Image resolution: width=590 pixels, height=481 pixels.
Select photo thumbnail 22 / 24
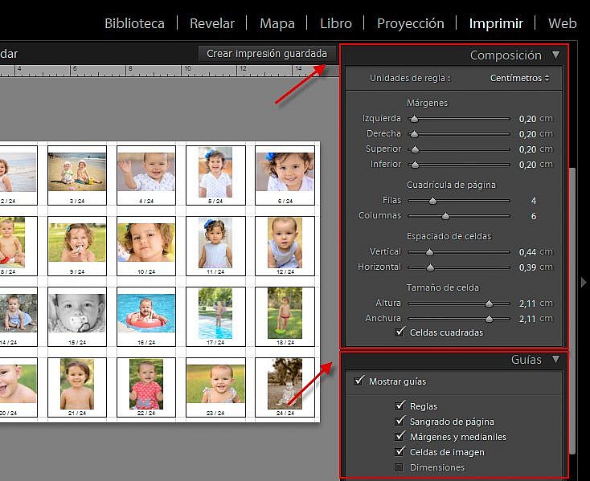146,387
